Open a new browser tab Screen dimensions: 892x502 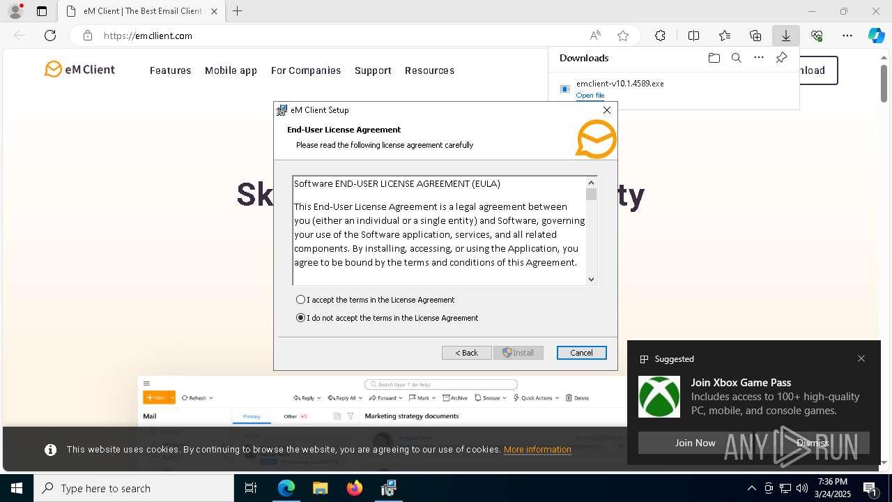[x=237, y=11]
